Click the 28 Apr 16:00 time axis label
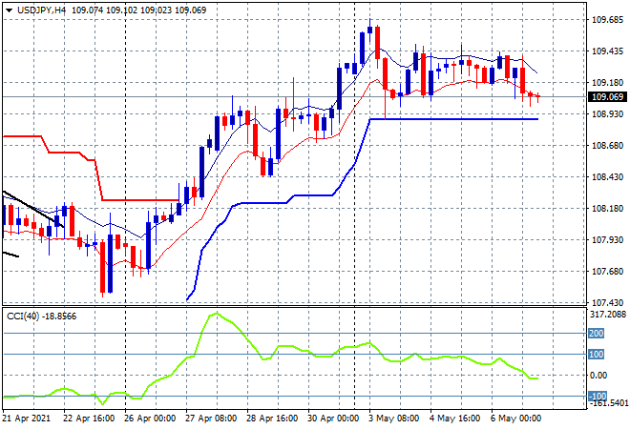 tap(272, 419)
